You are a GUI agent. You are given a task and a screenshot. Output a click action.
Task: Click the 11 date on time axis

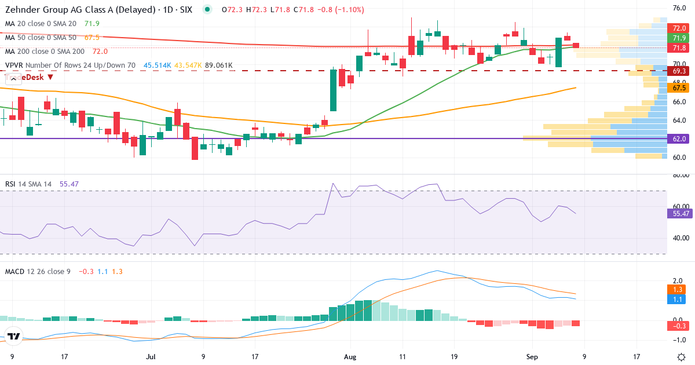point(403,357)
